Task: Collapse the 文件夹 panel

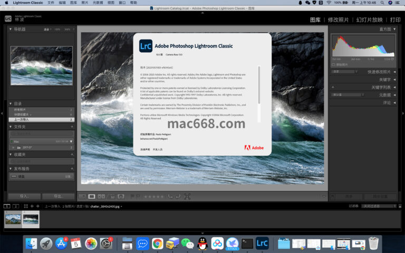Action: [x=11, y=126]
